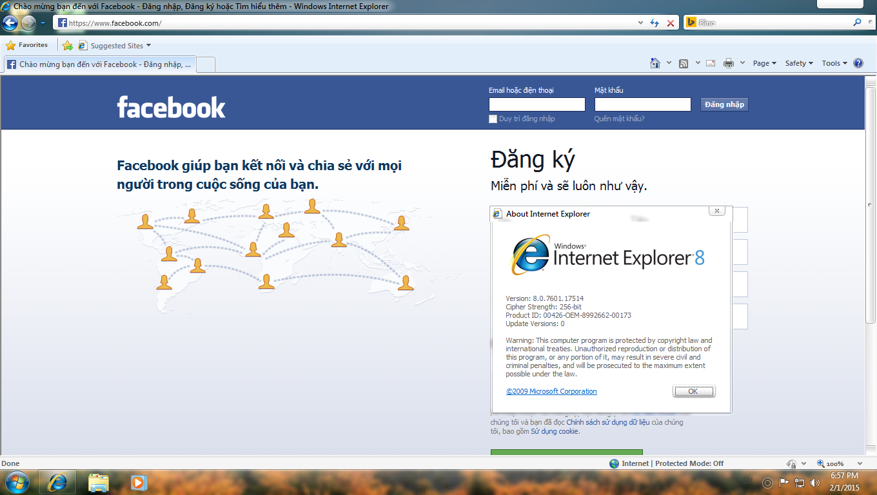Expand the dropdown beside the privacy icon
This screenshot has height=495, width=877.
coord(804,464)
